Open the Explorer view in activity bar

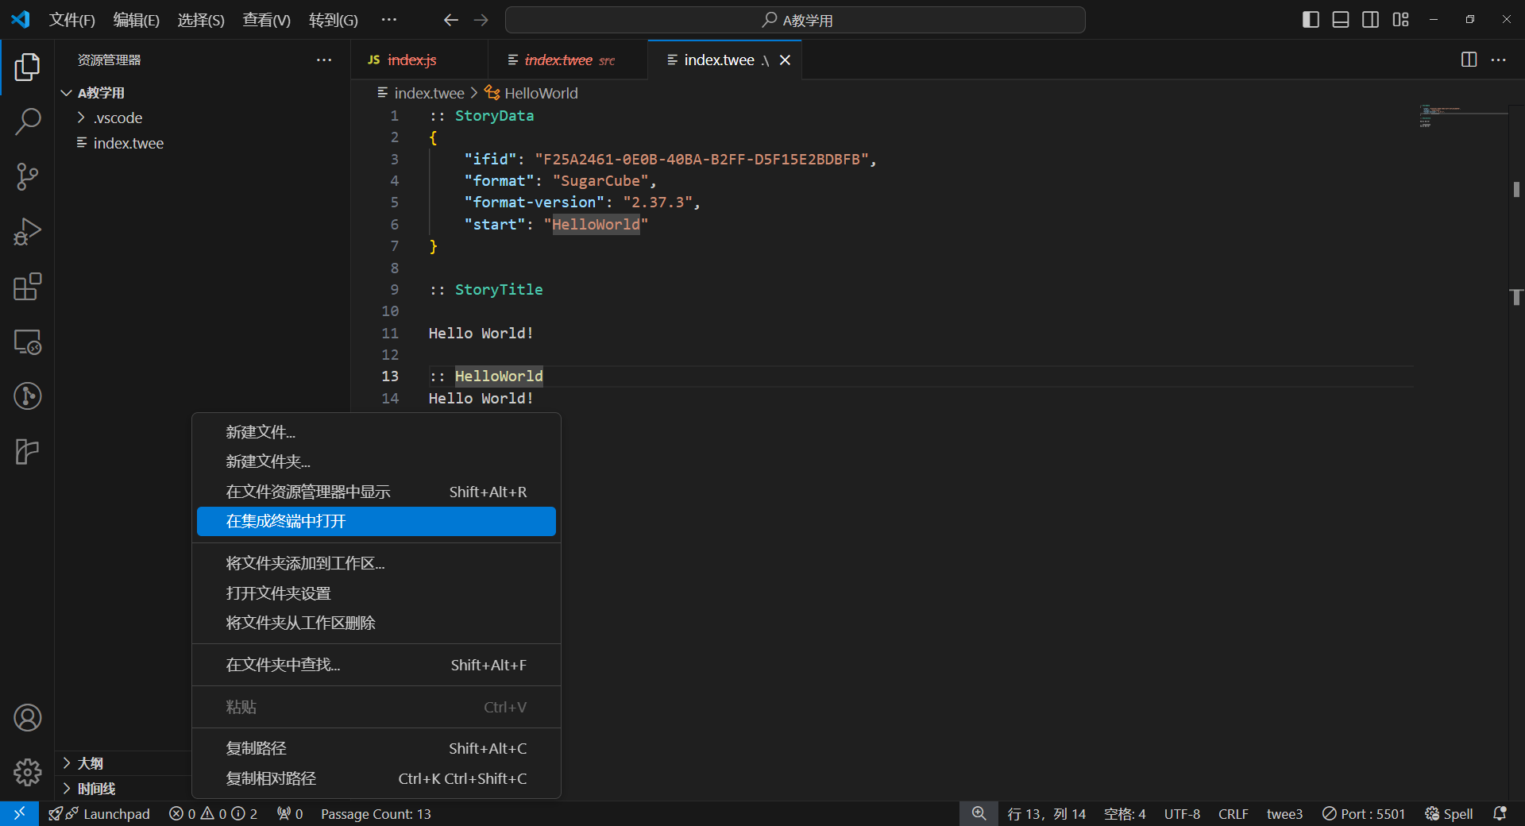click(27, 68)
